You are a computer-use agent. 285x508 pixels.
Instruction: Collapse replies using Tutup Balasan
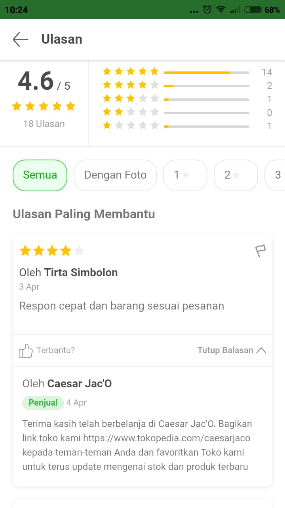225,350
